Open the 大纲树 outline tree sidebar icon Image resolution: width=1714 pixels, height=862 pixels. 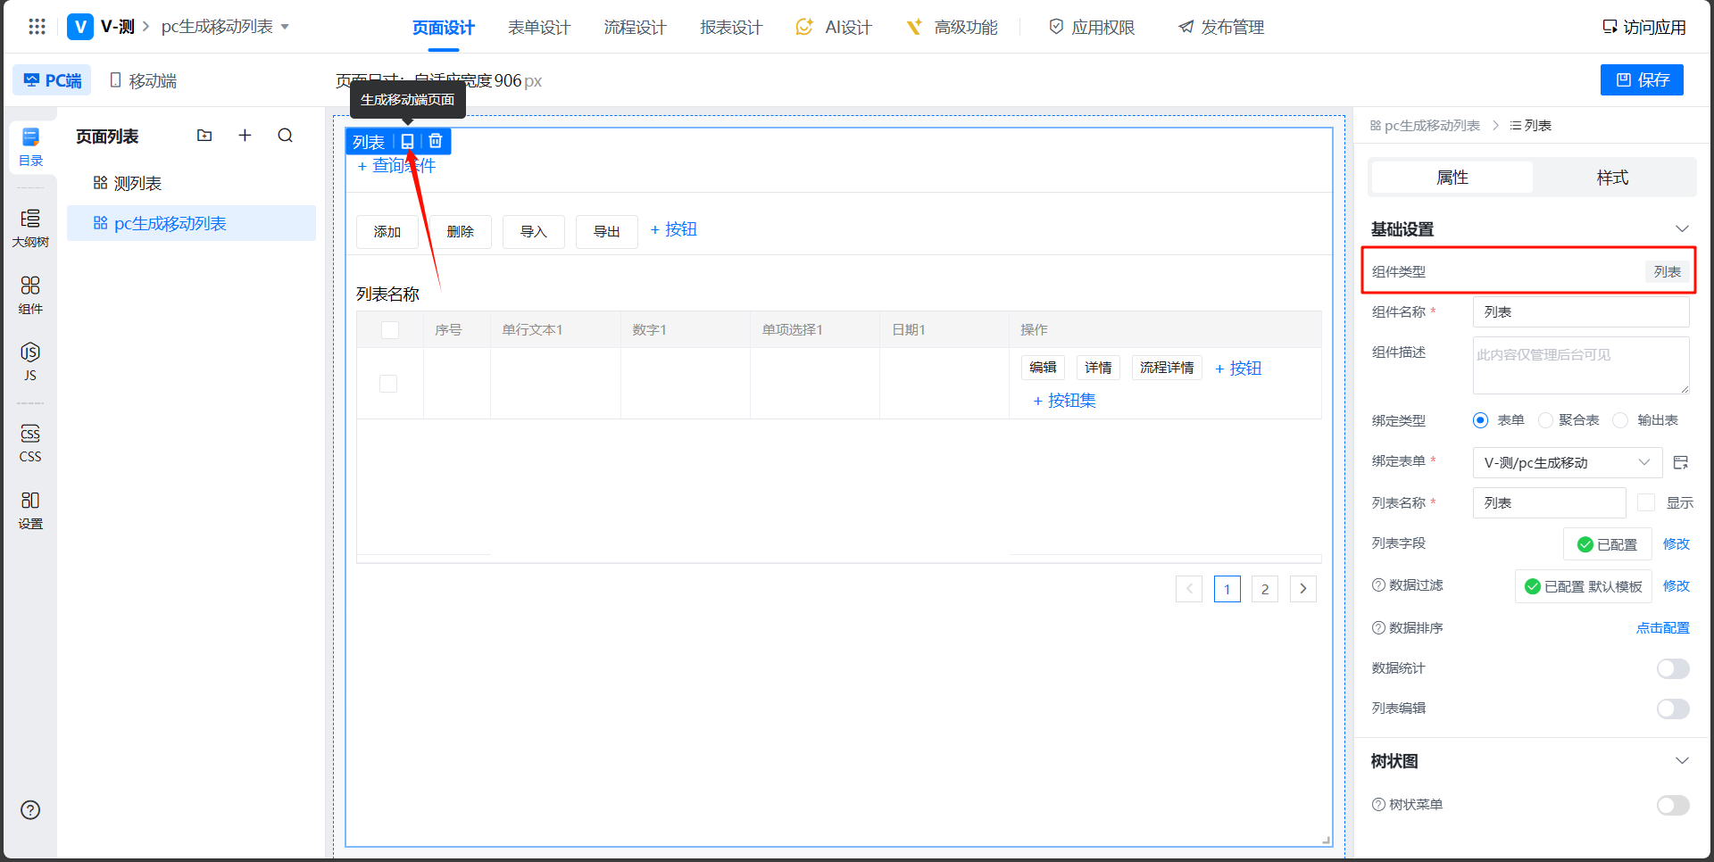coord(30,228)
